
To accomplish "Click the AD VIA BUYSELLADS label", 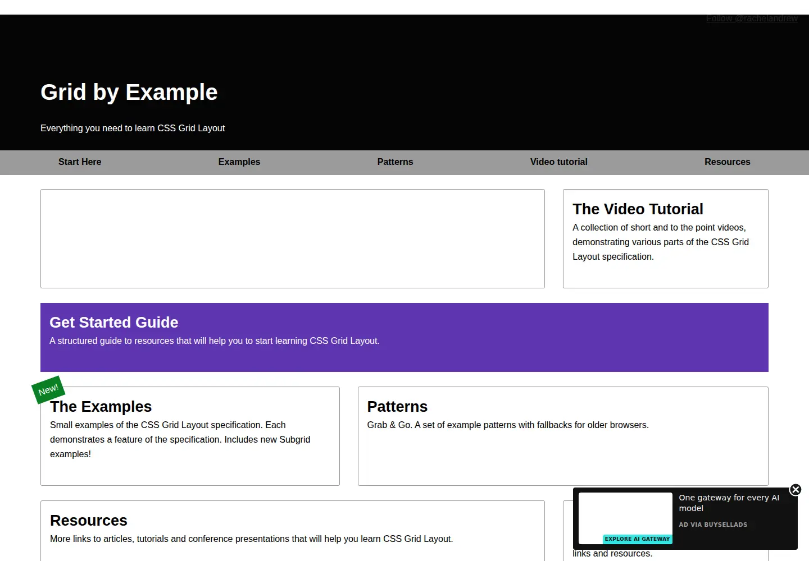I will pyautogui.click(x=713, y=525).
